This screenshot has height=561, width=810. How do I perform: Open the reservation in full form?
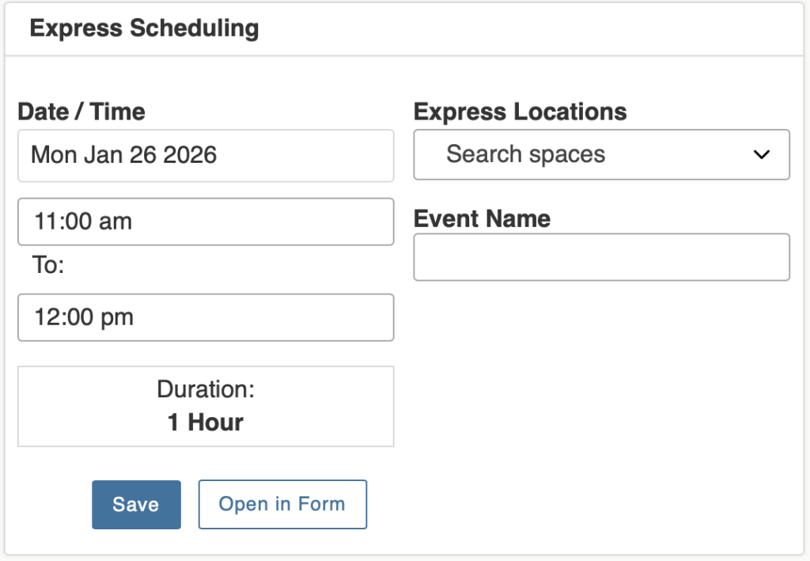(282, 504)
